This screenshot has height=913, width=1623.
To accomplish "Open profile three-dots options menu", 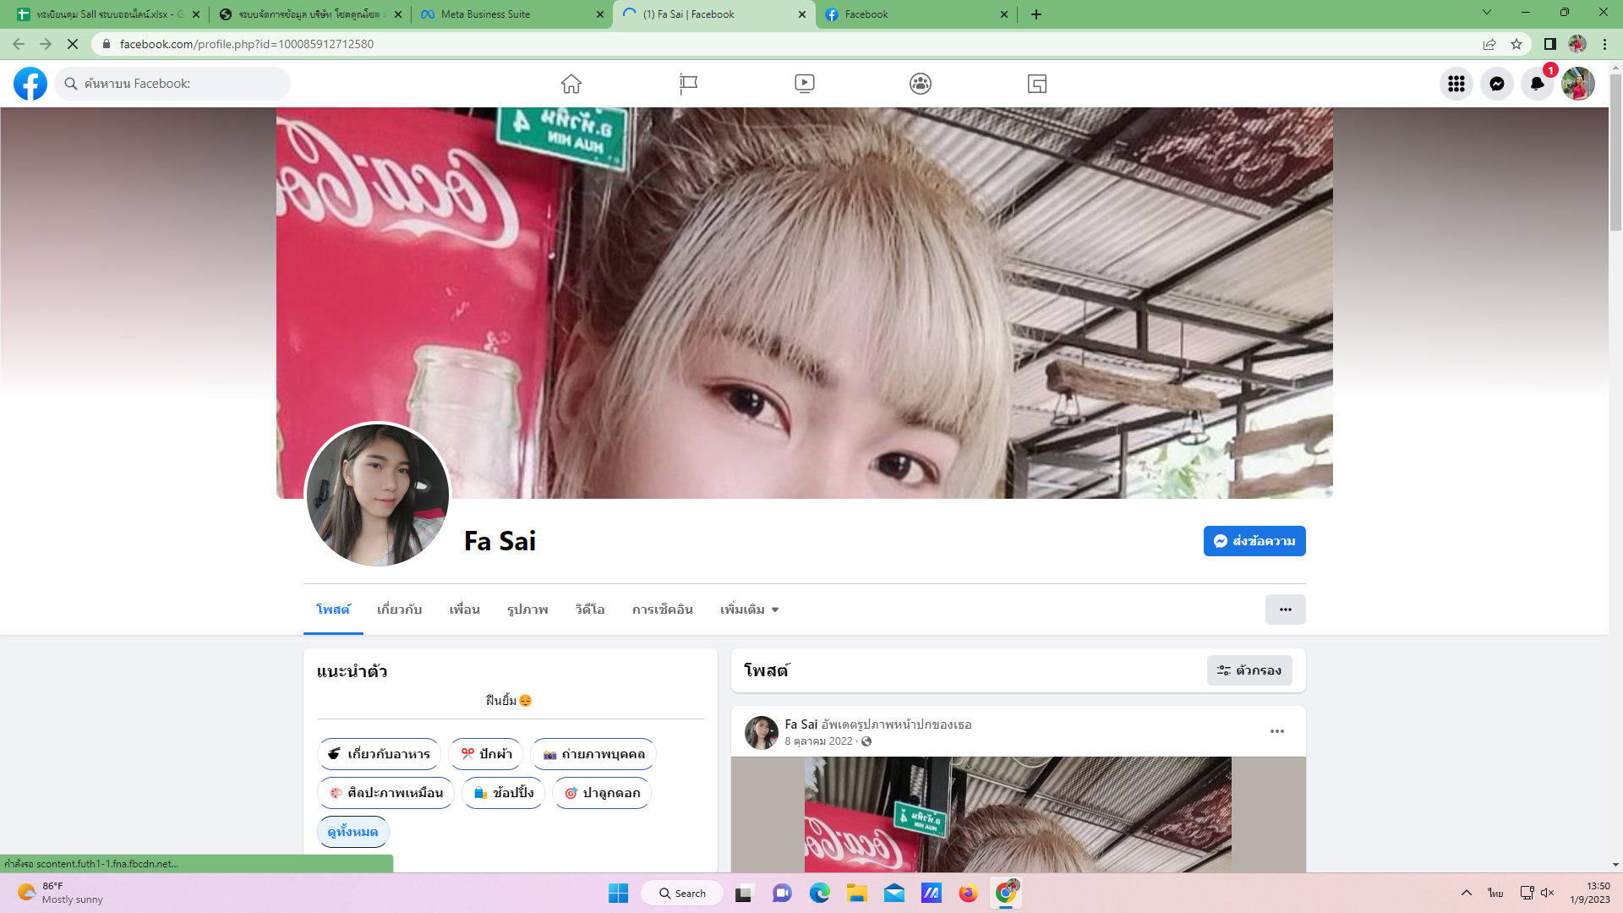I will click(1285, 610).
